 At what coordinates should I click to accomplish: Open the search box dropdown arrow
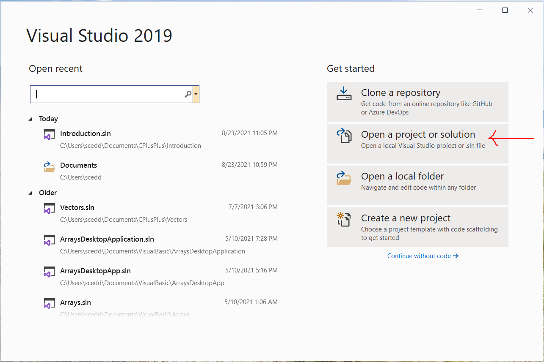196,95
